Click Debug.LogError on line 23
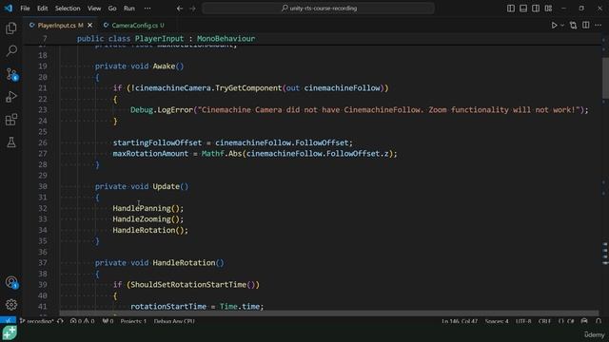The width and height of the screenshot is (609, 342). [x=162, y=110]
